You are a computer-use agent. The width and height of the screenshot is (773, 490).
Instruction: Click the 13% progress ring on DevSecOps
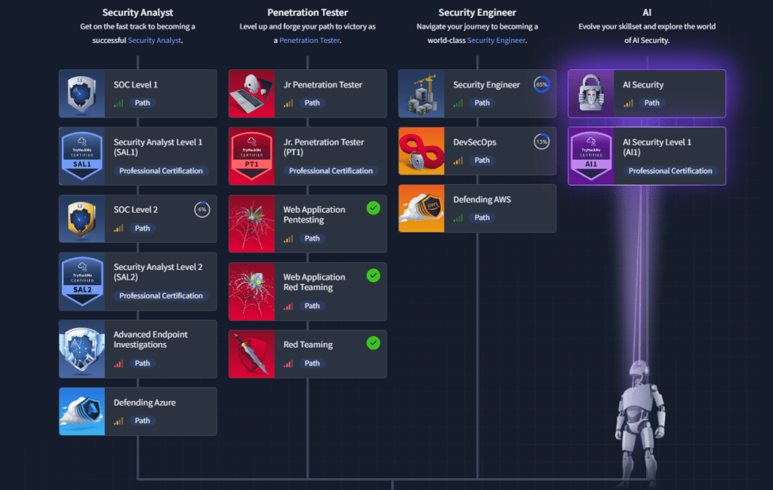tap(541, 142)
